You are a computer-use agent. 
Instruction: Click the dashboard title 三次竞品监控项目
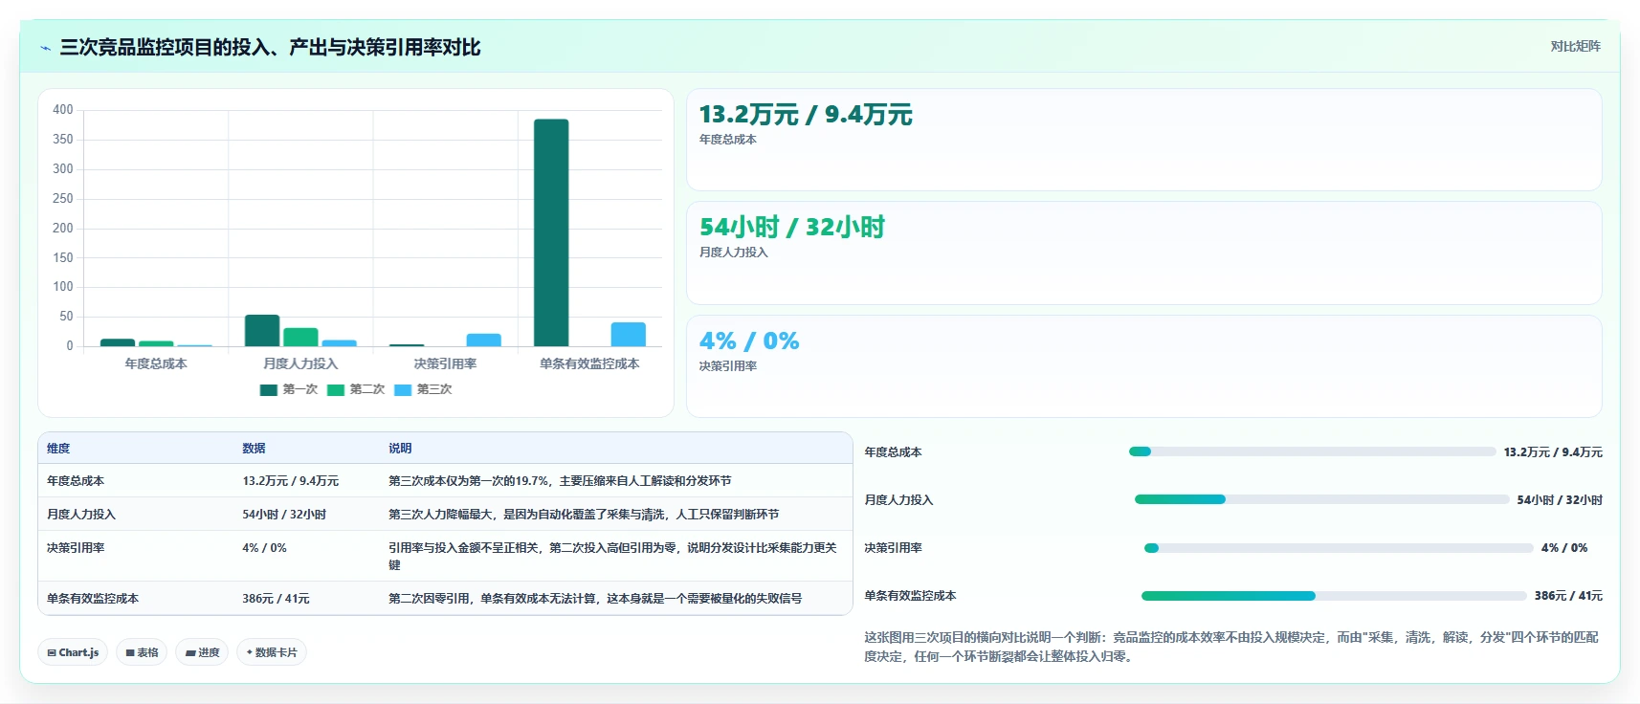[270, 47]
